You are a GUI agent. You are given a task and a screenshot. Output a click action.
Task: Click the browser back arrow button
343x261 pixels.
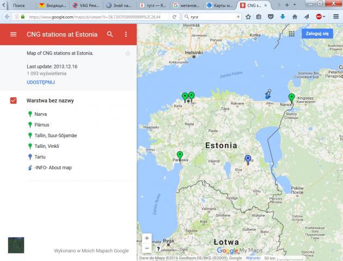pyautogui.click(x=7, y=17)
